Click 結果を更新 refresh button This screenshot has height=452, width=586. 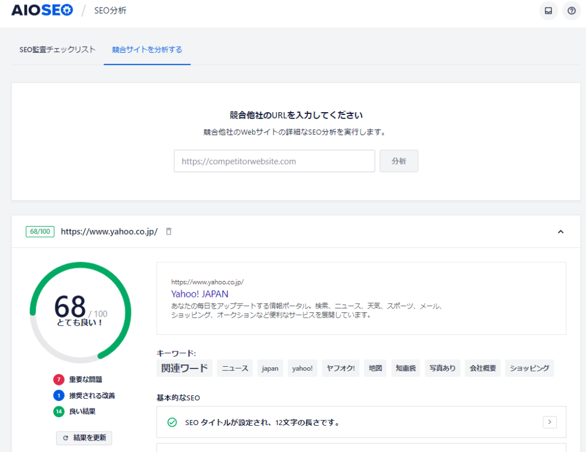point(84,438)
